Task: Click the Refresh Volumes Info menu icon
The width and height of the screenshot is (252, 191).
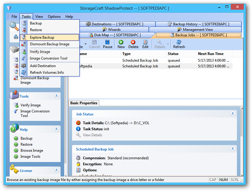Action: click(x=24, y=72)
